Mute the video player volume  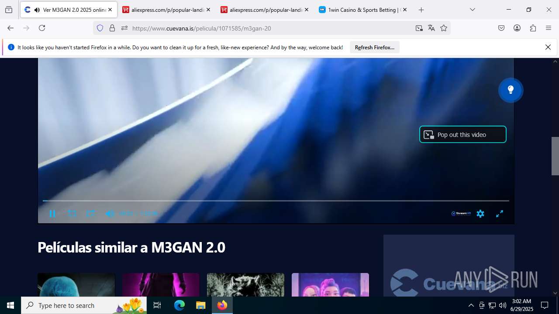pos(110,214)
